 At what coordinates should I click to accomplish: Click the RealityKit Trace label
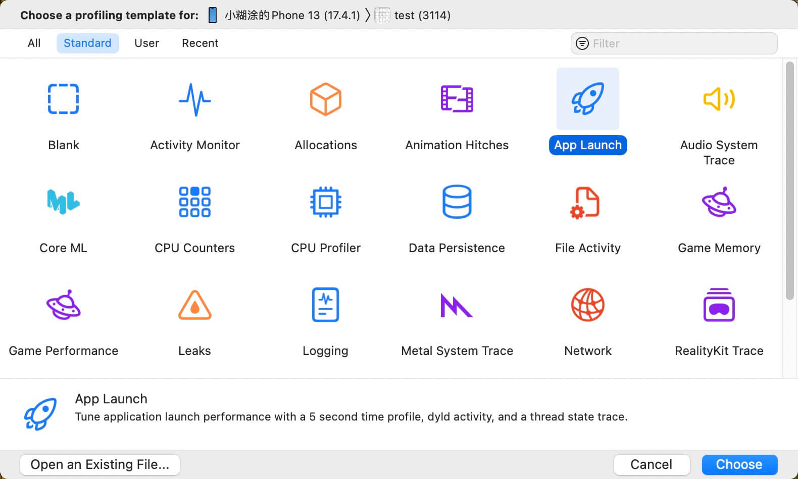click(719, 351)
